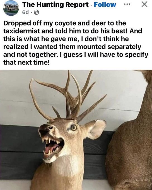Follow The Hunting Report page
The image size is (152, 190).
pos(105,5)
